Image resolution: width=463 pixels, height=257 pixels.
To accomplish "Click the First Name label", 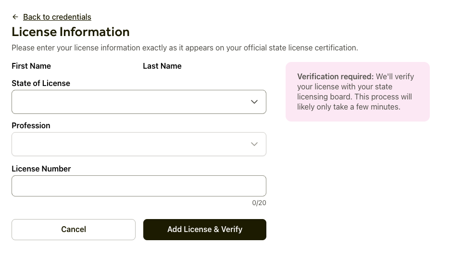I will click(31, 66).
